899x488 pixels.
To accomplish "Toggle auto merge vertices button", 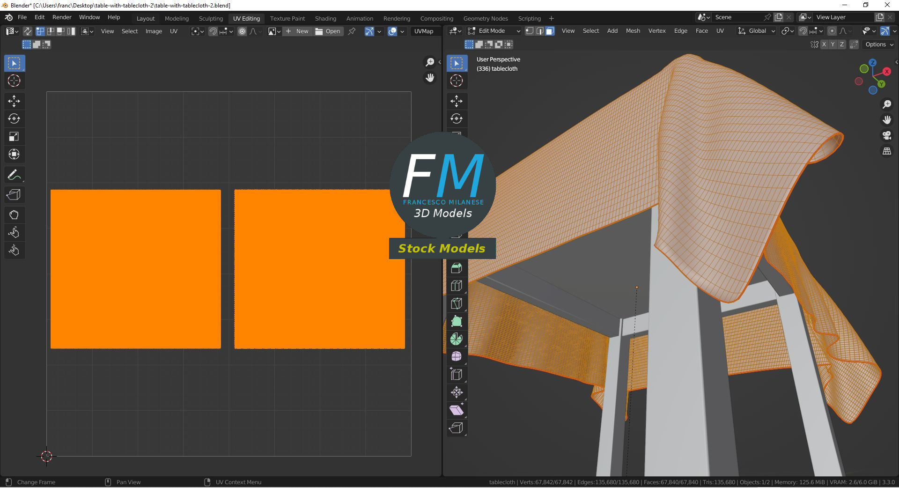I will point(855,44).
